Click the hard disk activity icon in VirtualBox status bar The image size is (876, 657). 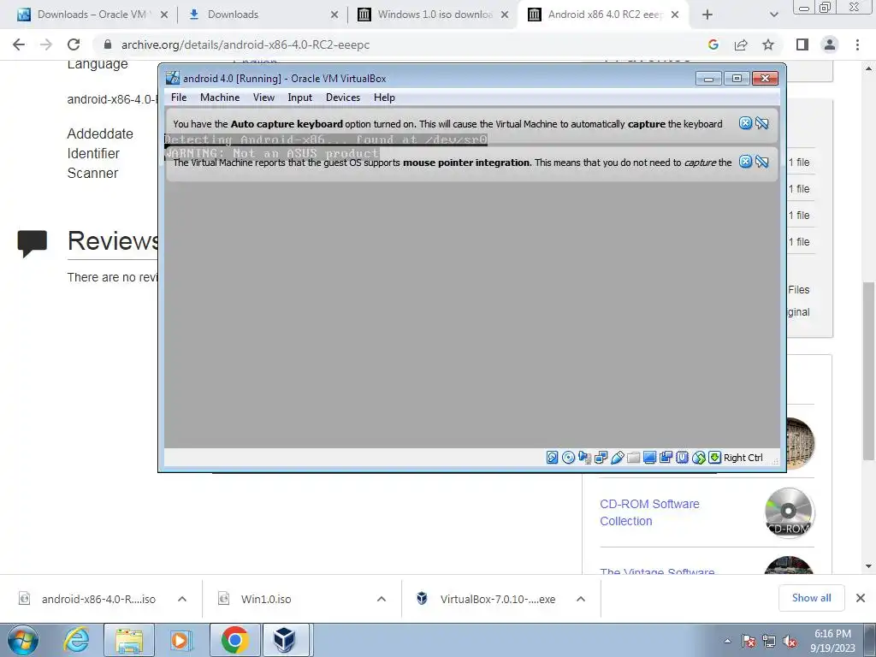(552, 458)
